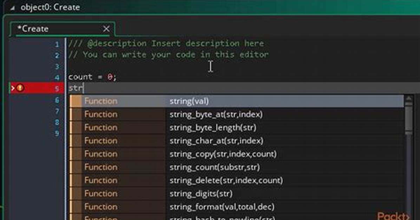The image size is (420, 220).
Task: Select string_byte_length(str) suggestion
Action: [x=237, y=128]
